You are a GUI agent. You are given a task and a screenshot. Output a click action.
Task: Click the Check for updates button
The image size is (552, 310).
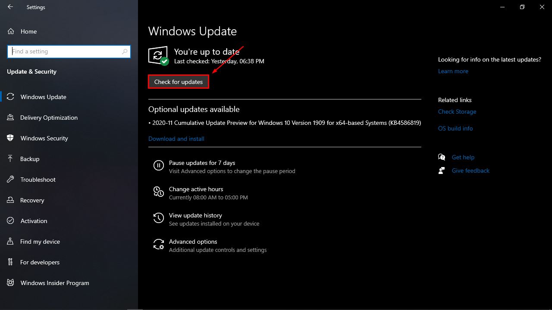tap(179, 82)
